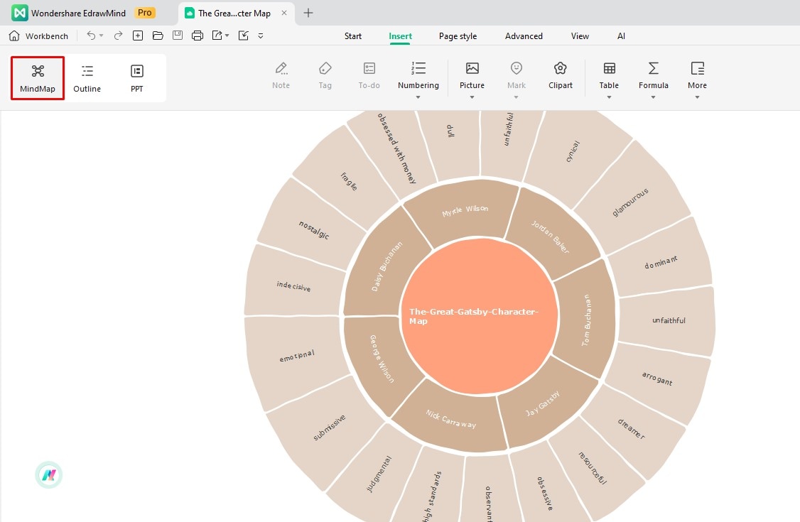
Task: Open the View tab
Action: pyautogui.click(x=580, y=36)
